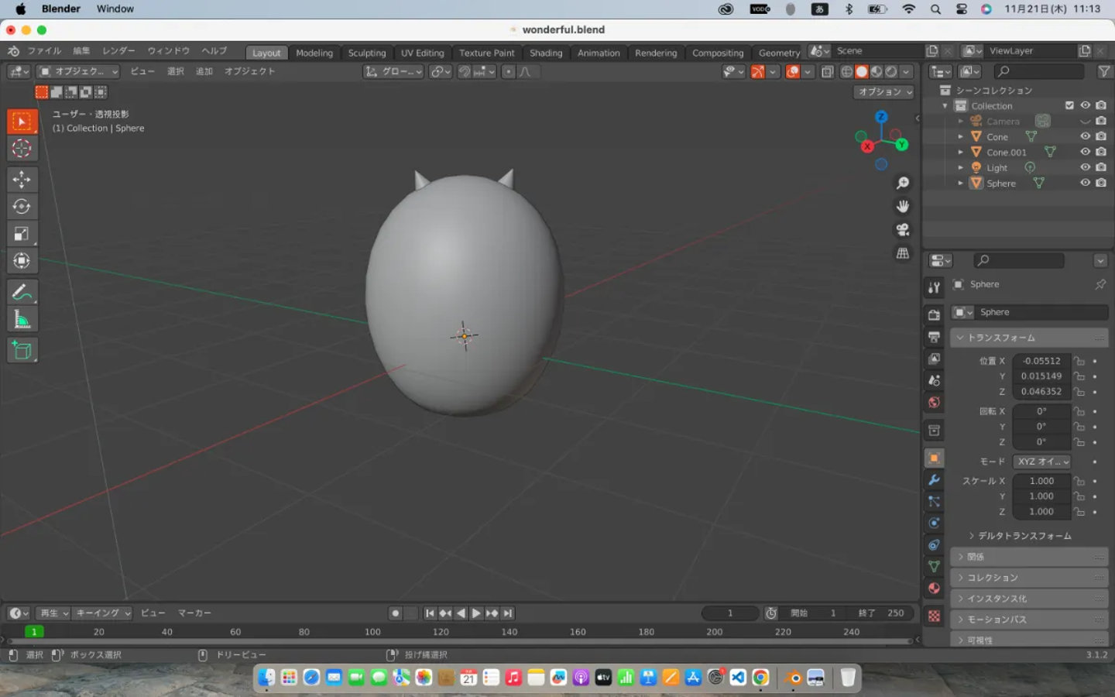Select the Measure tool
The image size is (1115, 697).
(x=22, y=319)
